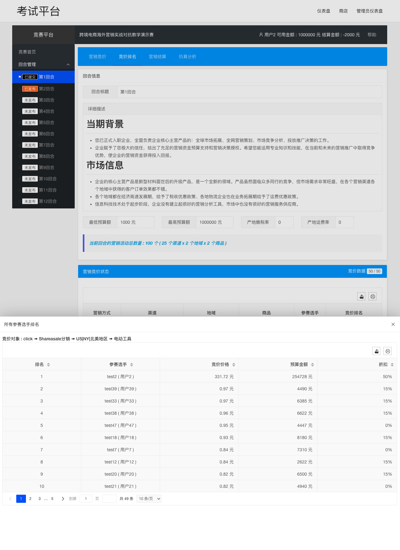Select 第5回合 in the sidebar
Screen dimensions: 400x550
coord(43,122)
